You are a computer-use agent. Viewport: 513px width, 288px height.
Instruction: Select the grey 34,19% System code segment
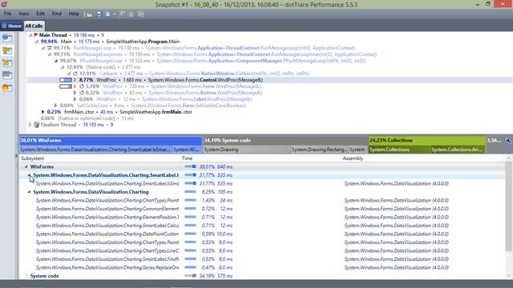(x=285, y=141)
